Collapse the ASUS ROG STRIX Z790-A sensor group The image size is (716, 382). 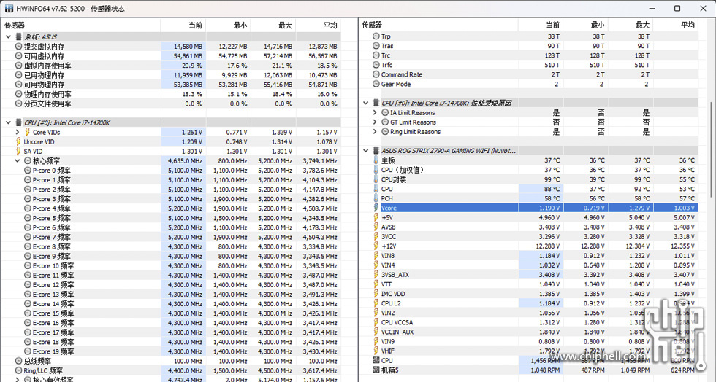coord(366,150)
